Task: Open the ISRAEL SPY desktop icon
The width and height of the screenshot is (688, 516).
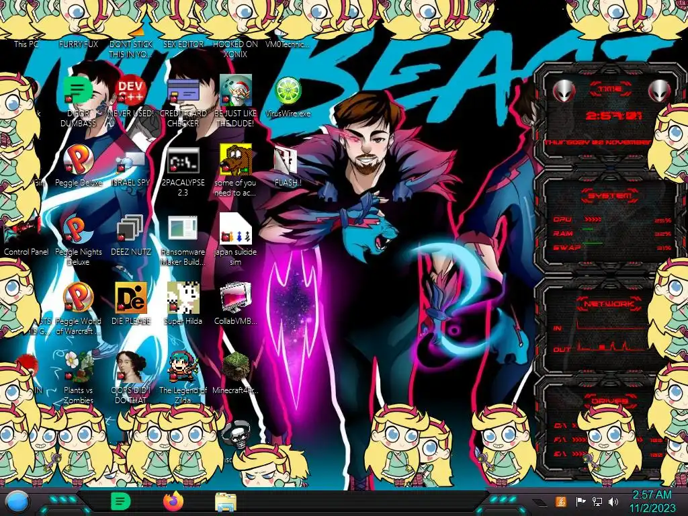Action: point(131,161)
